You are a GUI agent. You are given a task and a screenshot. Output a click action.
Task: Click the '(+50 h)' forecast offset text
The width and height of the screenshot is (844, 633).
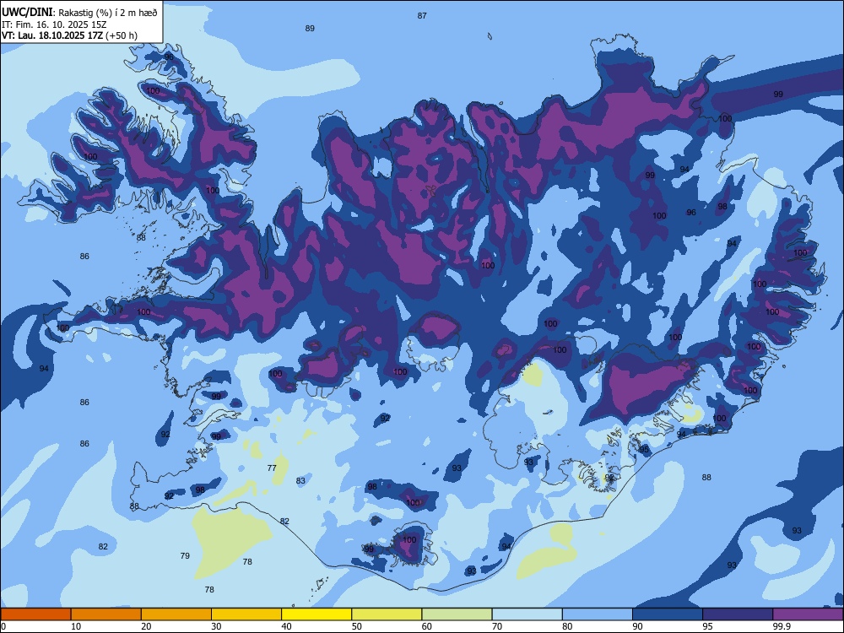(122, 35)
